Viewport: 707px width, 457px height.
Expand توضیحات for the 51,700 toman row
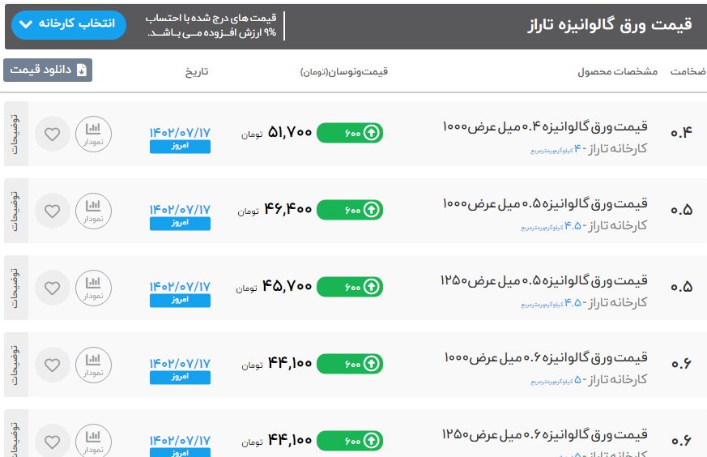[16, 134]
